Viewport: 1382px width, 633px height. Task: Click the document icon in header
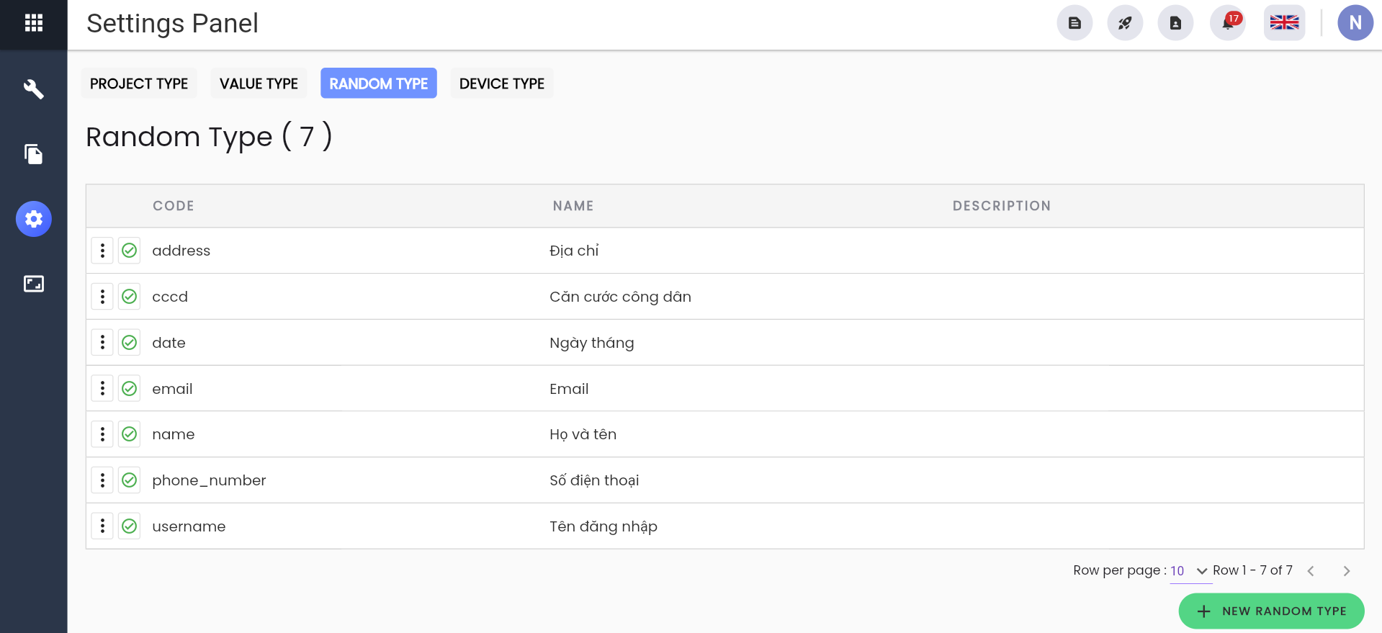coord(1074,23)
